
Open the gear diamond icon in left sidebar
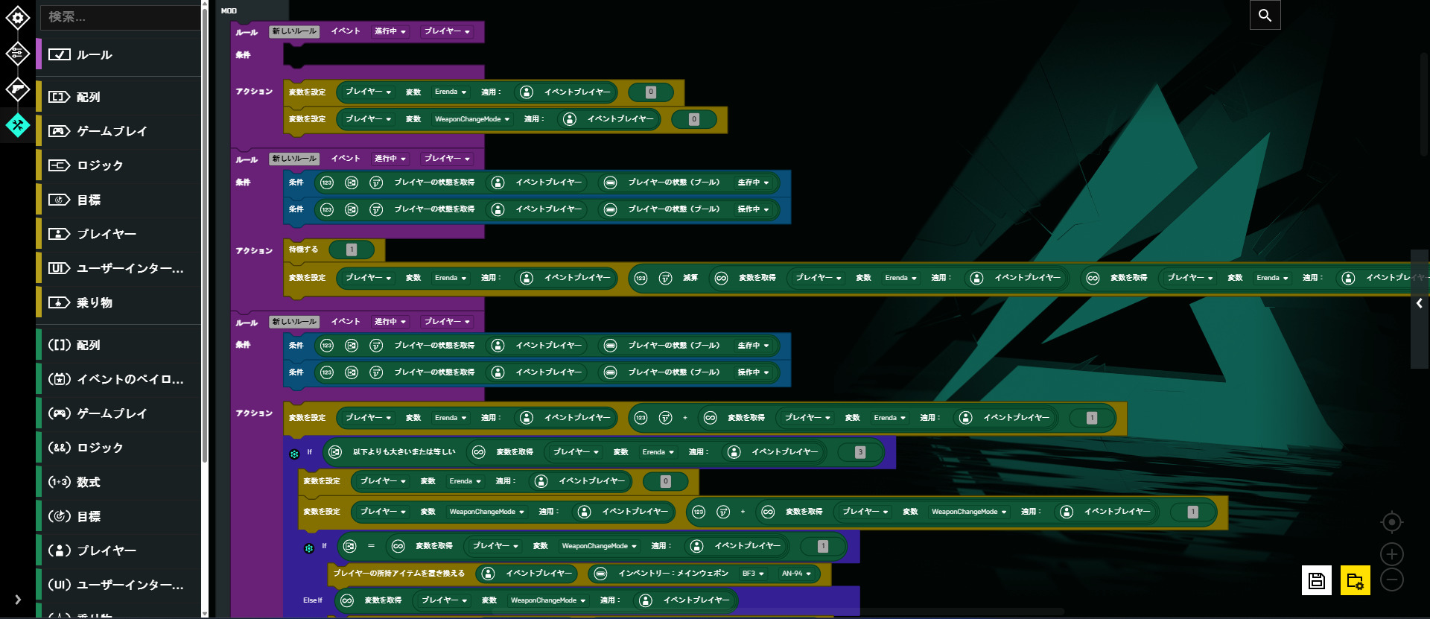[x=18, y=18]
